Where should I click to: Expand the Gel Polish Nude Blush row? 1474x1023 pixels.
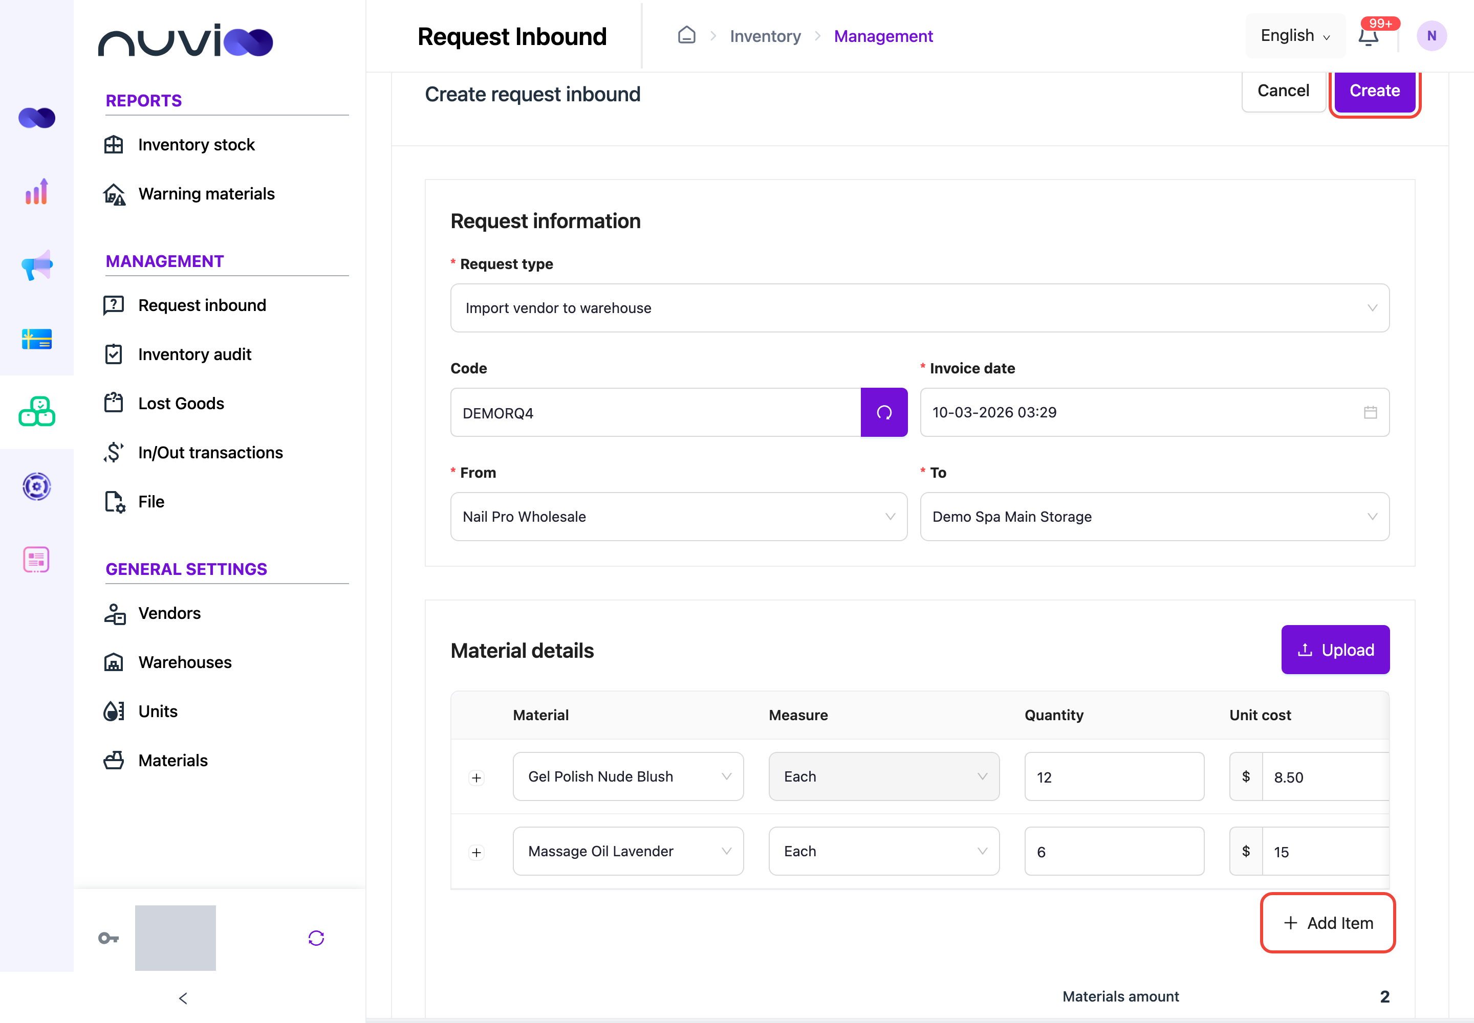[x=476, y=777]
